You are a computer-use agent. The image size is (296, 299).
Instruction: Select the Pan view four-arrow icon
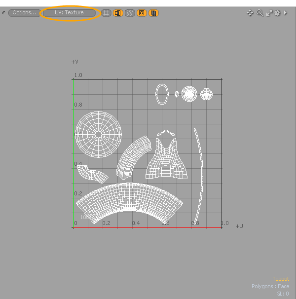[x=250, y=13]
